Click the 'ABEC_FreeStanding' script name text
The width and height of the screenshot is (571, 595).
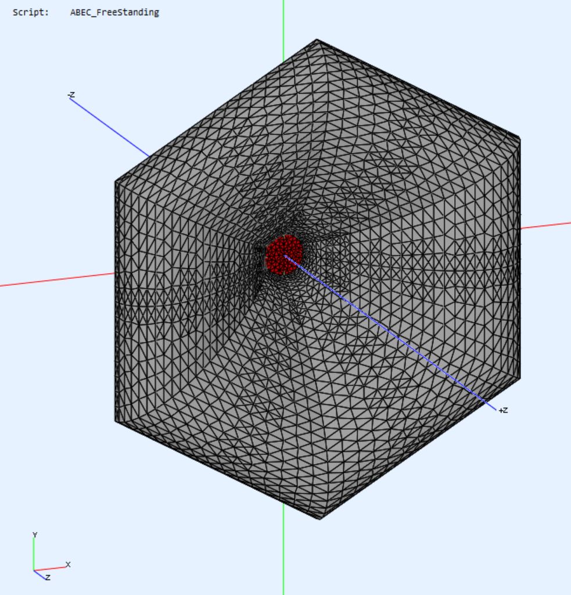pos(114,13)
